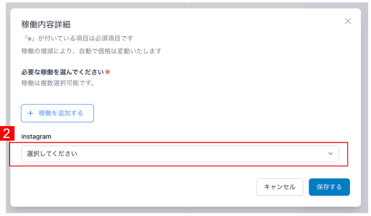Viewport: 371px width, 216px height.
Task: Click the note about 必須項目 marked fields
Action: point(78,38)
